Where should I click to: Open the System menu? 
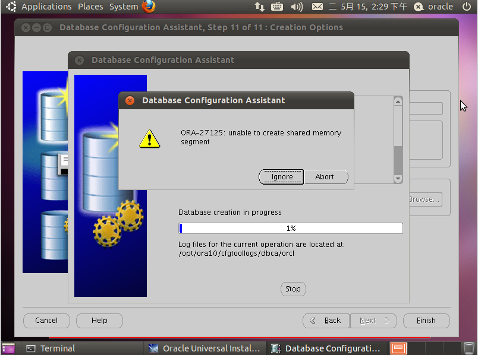[x=124, y=7]
